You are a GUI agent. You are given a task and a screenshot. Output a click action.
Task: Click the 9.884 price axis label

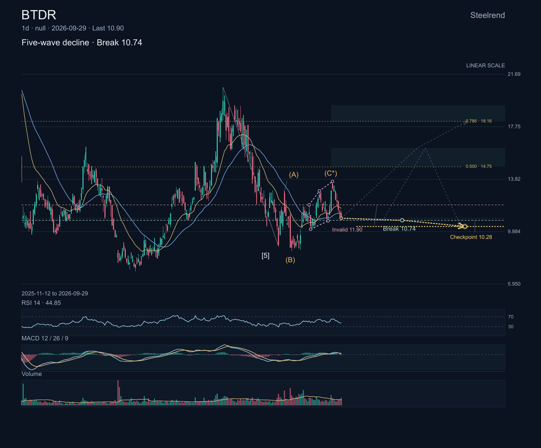(x=514, y=231)
